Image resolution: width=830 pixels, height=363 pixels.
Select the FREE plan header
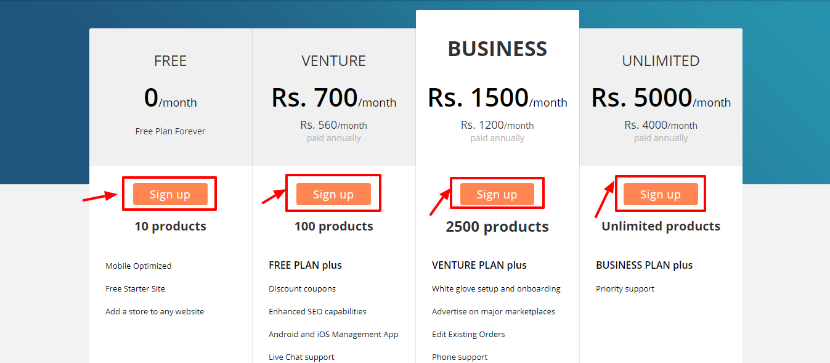[x=170, y=60]
